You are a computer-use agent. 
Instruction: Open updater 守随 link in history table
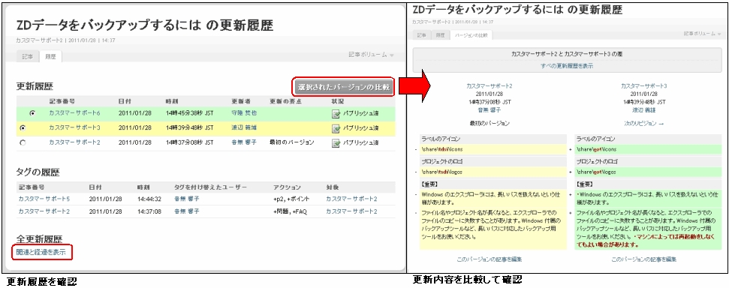(x=243, y=113)
